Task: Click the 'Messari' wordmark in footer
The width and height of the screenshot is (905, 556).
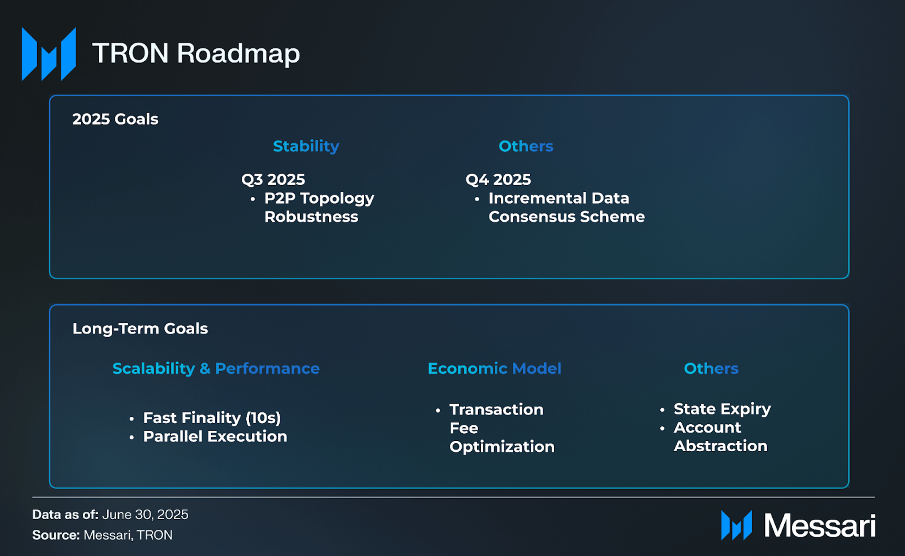Action: [x=820, y=526]
